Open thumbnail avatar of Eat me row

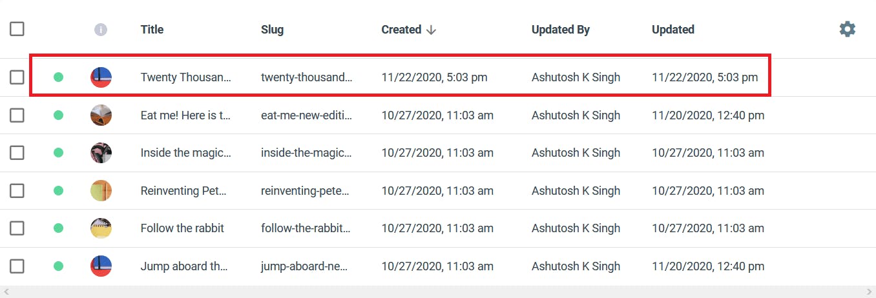tap(101, 115)
